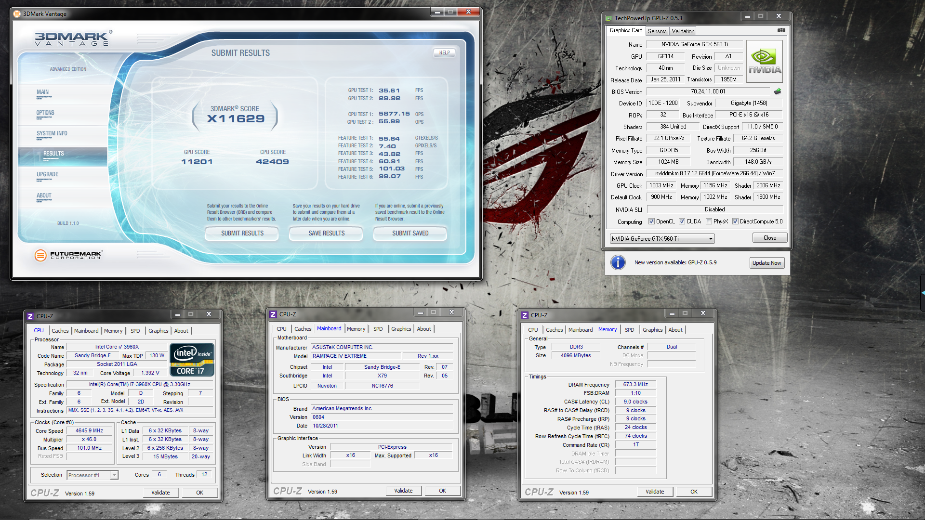Click the Specification field i7-3960X CPU @ 3.30GHz
This screenshot has width=925, height=520.
[140, 385]
